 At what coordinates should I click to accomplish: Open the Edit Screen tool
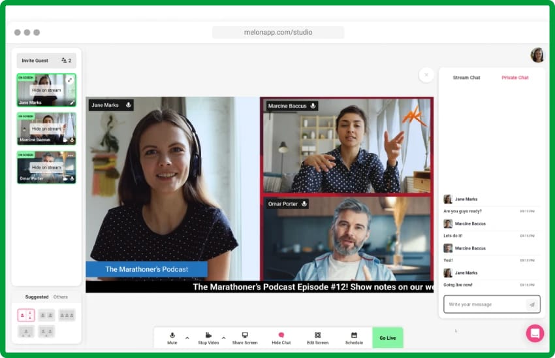(317, 335)
